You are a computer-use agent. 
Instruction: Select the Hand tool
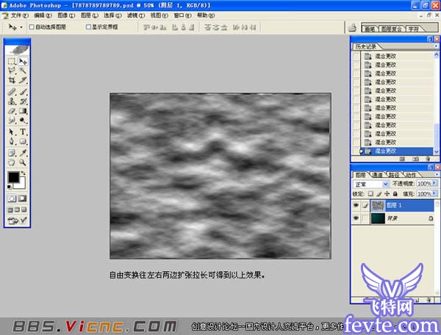point(11,161)
